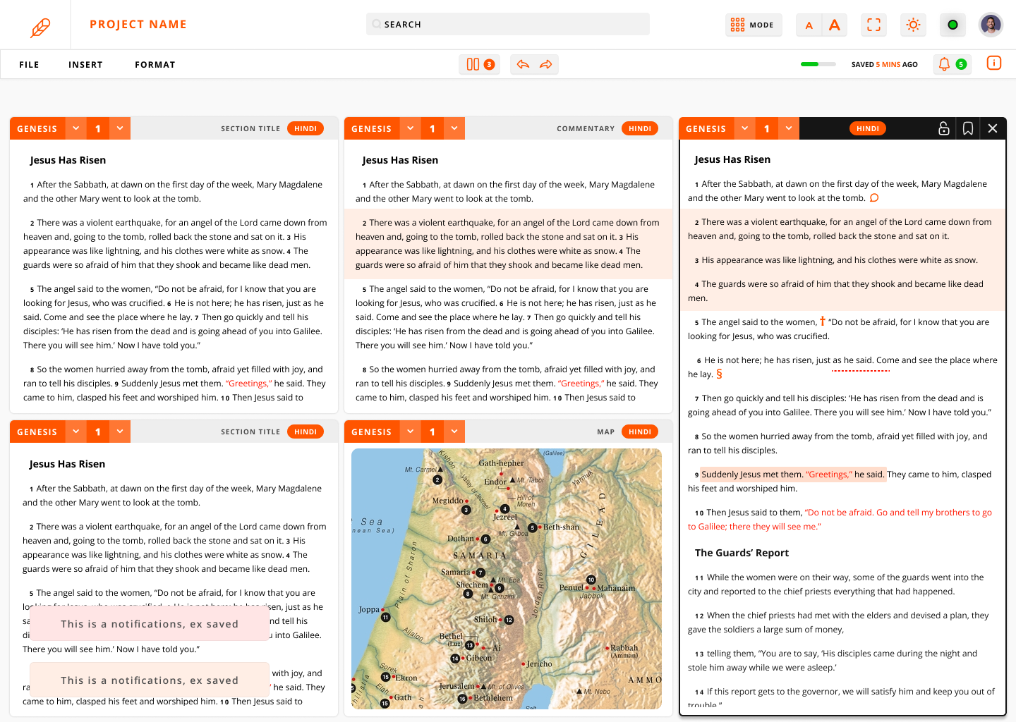
Task: Redo the action with the forward arrow
Action: pos(546,64)
